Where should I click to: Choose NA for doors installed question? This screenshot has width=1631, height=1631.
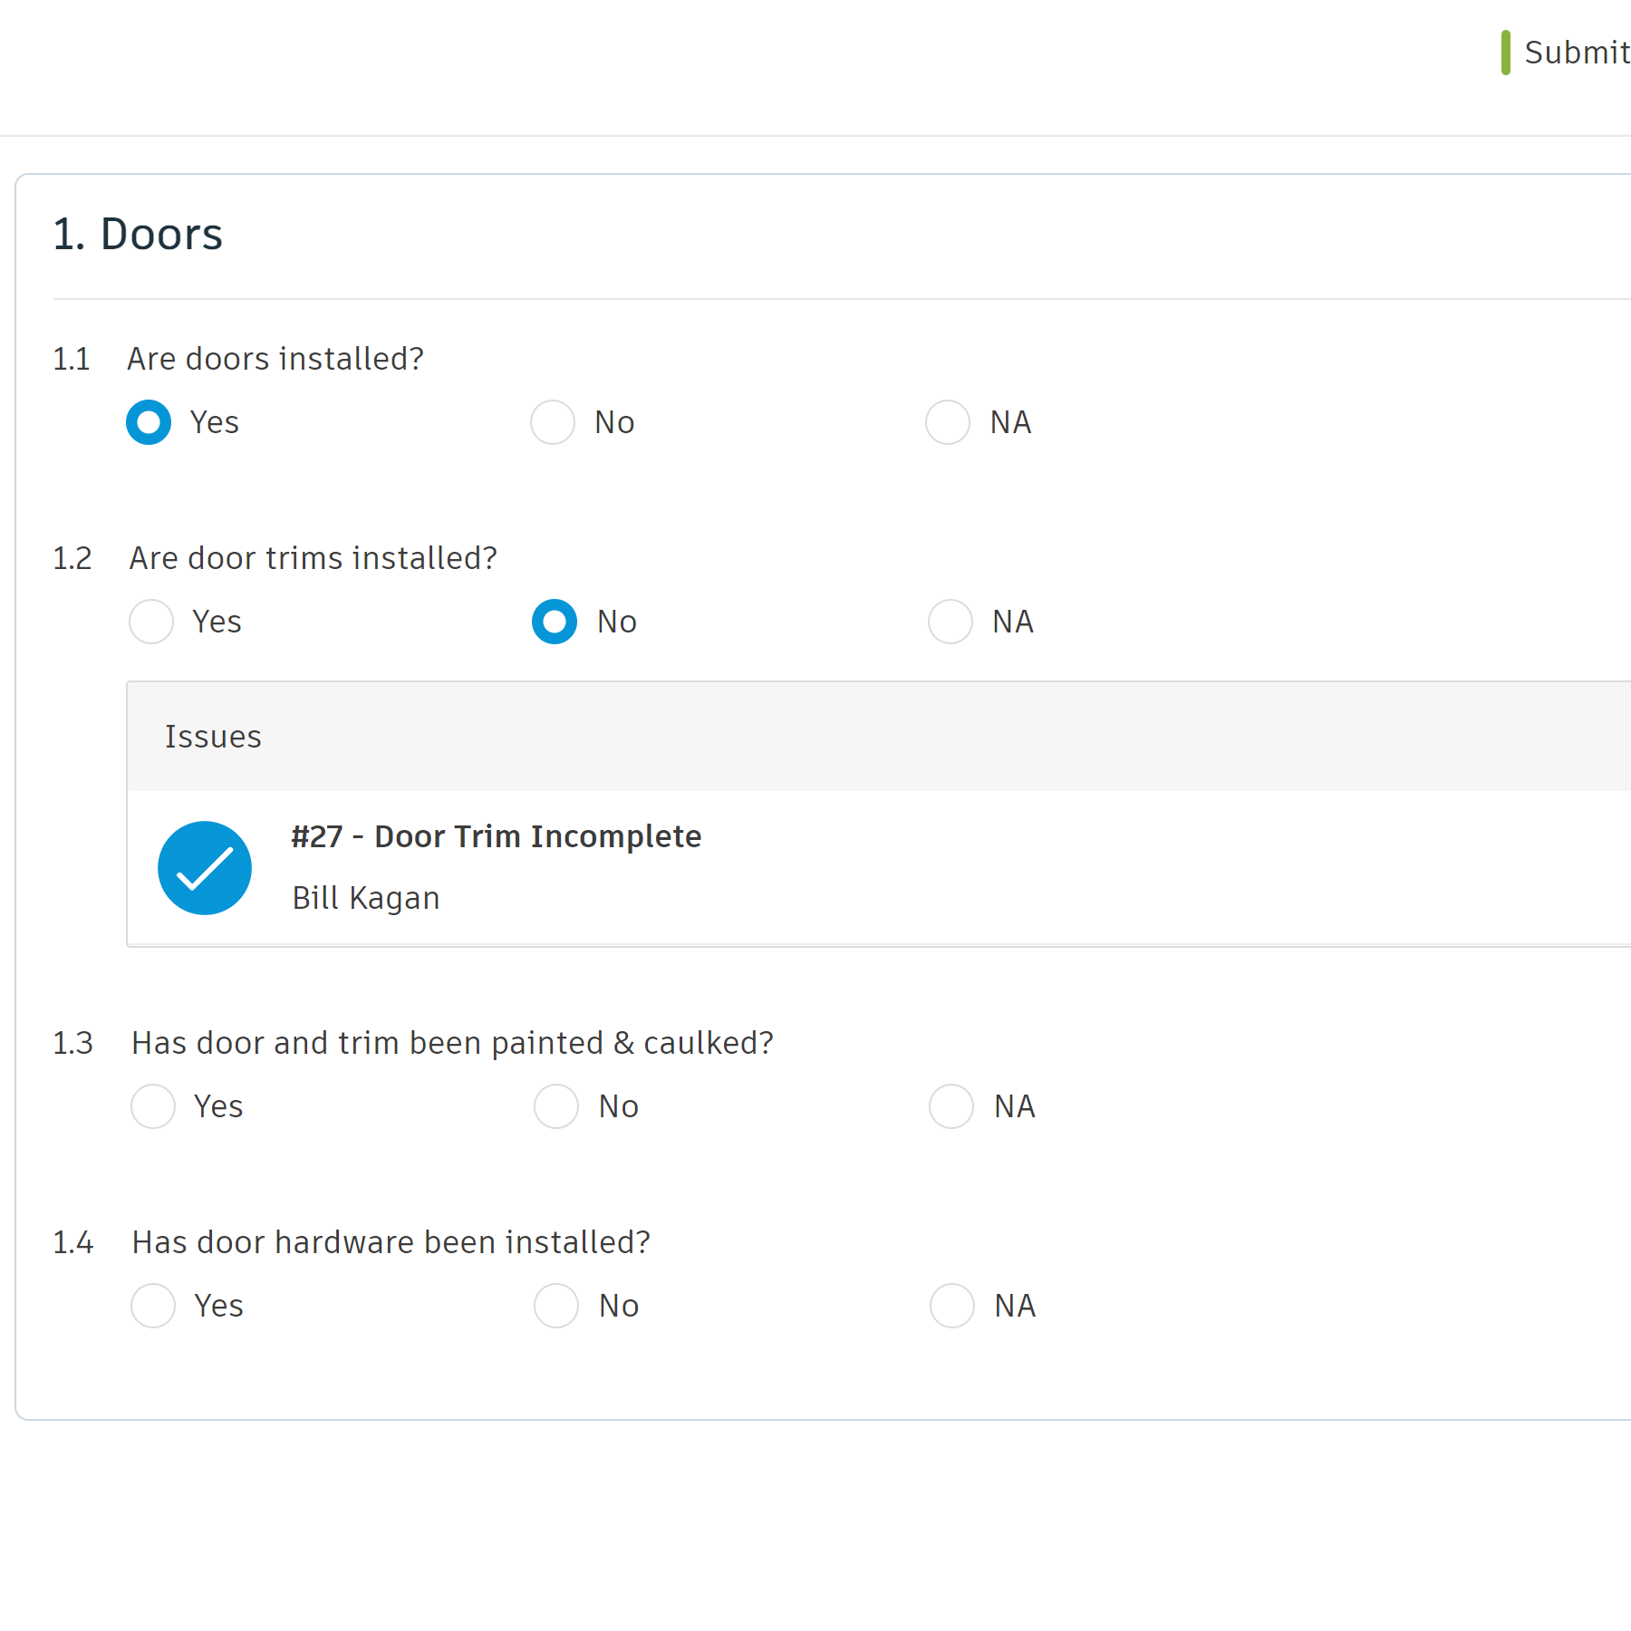tap(948, 422)
